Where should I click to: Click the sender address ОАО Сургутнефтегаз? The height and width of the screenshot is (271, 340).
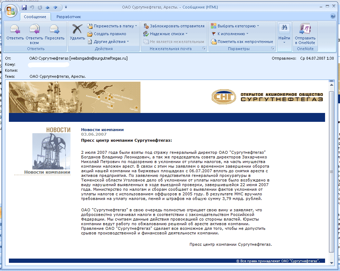pos(79,58)
